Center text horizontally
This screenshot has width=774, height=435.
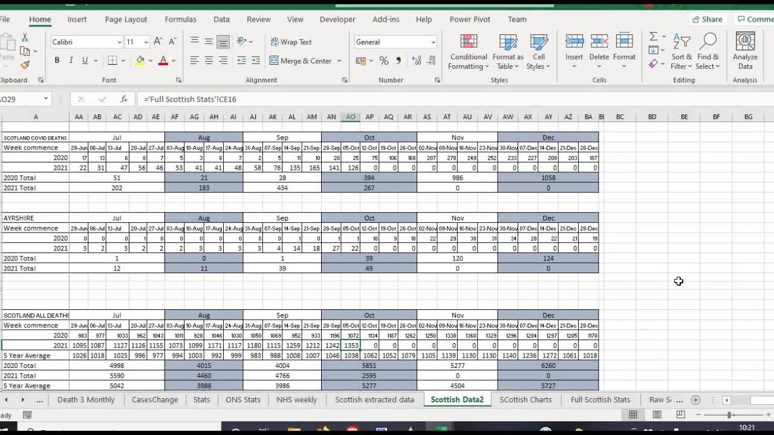(209, 60)
